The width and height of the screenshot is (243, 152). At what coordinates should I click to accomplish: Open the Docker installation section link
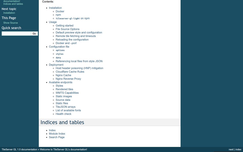click(60, 11)
